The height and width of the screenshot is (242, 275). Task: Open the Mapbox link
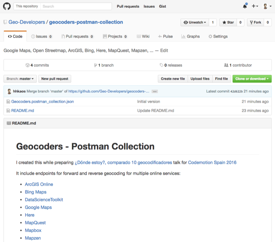[x=33, y=230]
